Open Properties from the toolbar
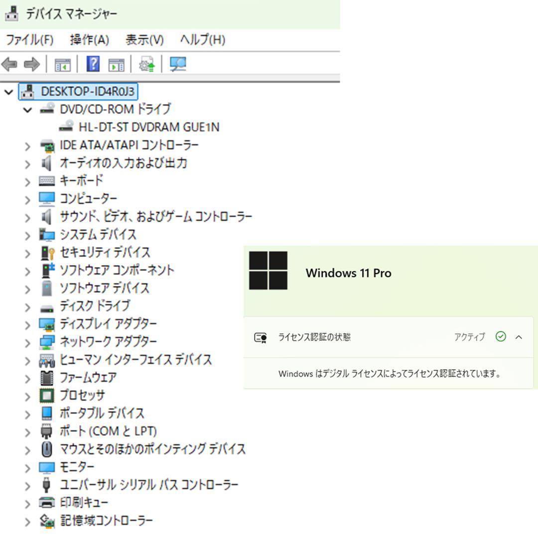Viewport: 538px width, 538px height. click(62, 64)
